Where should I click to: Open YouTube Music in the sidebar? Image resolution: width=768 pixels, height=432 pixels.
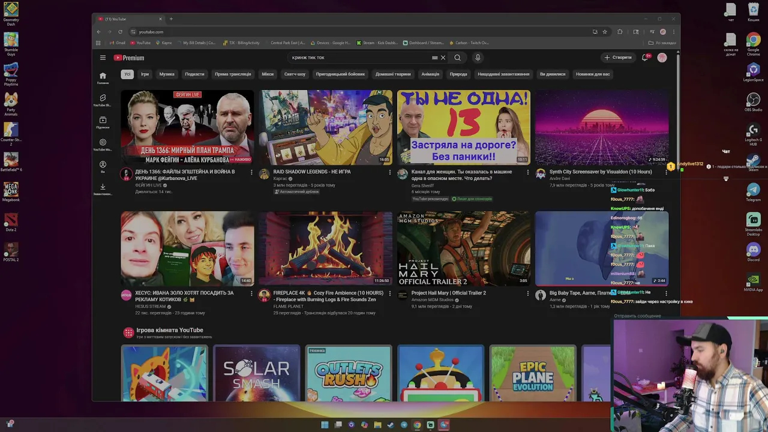(103, 145)
